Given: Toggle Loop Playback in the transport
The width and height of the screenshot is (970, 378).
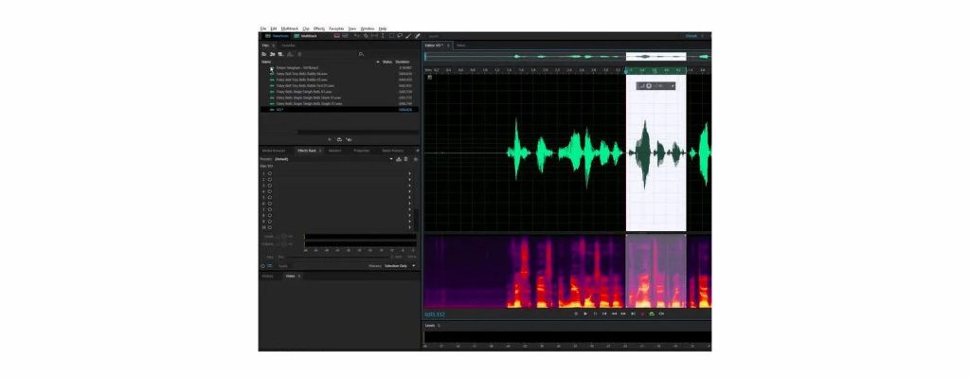Looking at the screenshot, I should pyautogui.click(x=652, y=314).
